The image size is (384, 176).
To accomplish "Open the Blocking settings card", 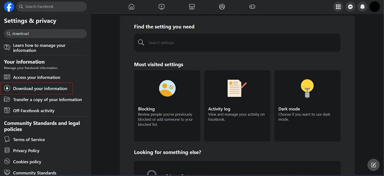I will [167, 106].
